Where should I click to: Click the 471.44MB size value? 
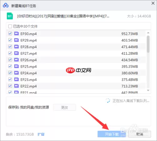(x=130, y=47)
